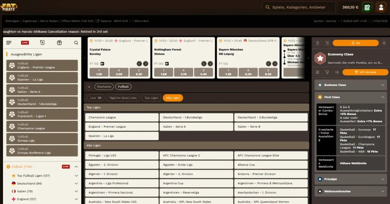Expand Deutschland (84) in sidebar
The height and width of the screenshot is (204, 390).
pos(76,183)
